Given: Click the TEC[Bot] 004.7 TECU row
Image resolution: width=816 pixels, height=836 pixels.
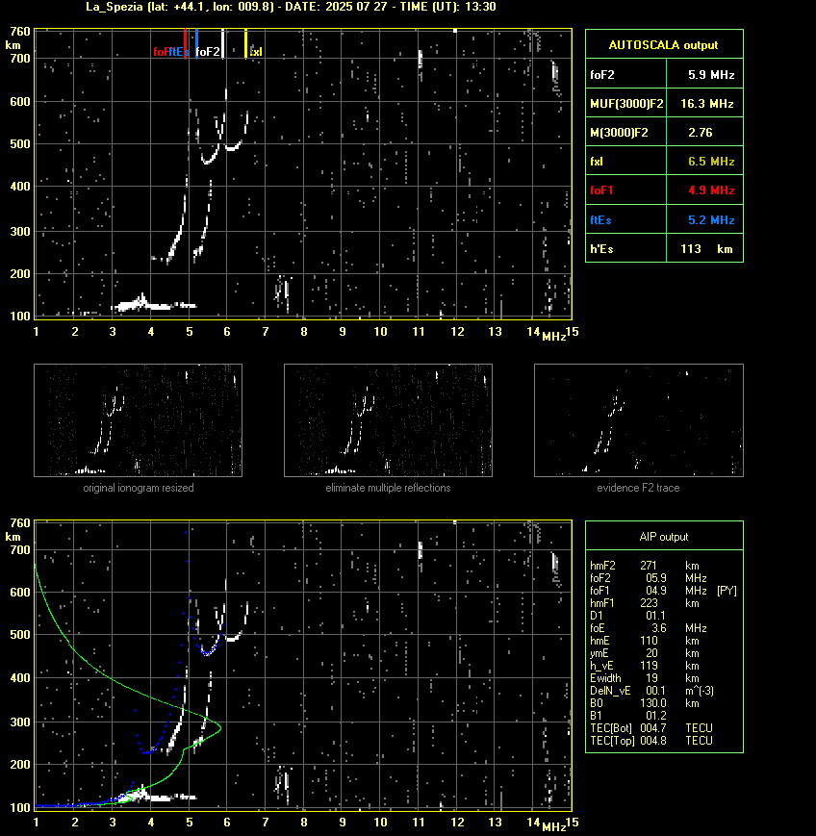Looking at the screenshot, I should 651,727.
